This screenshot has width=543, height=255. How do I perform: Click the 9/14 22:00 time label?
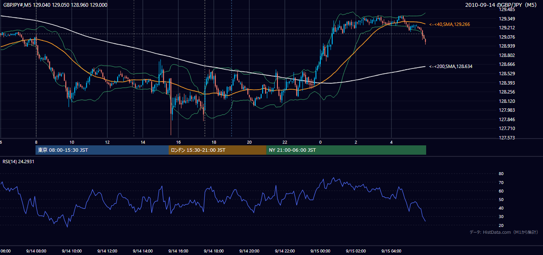(x=285, y=251)
